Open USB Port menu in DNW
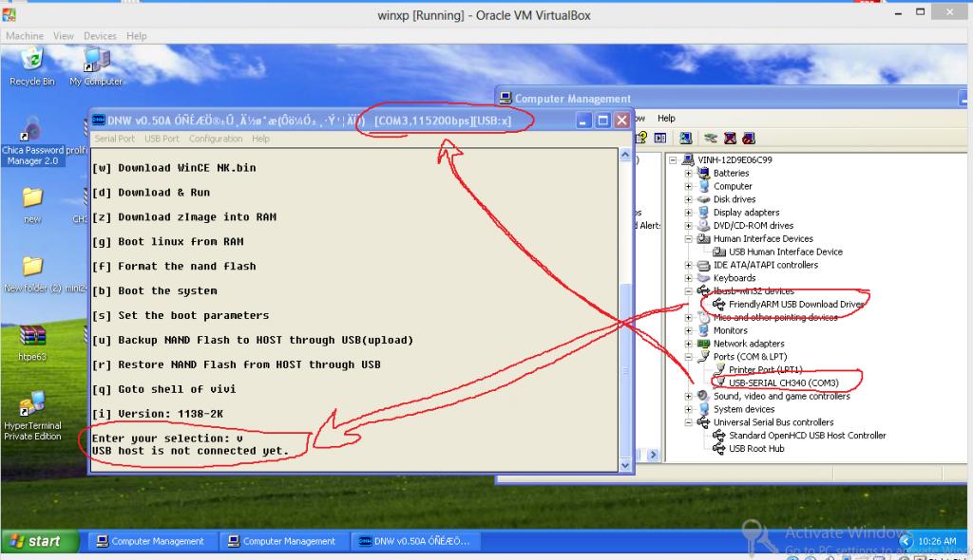Image resolution: width=973 pixels, height=560 pixels. (162, 139)
